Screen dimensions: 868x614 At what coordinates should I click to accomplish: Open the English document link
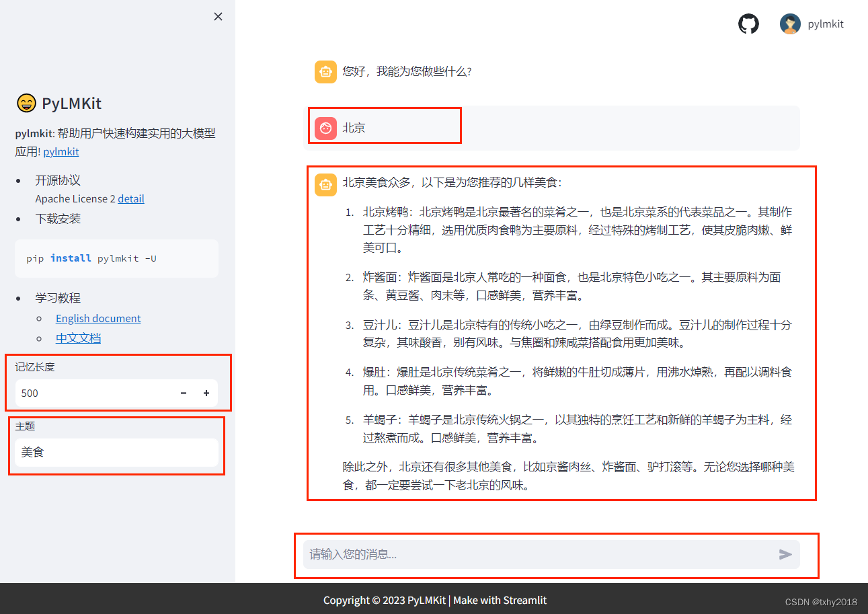[x=98, y=317]
